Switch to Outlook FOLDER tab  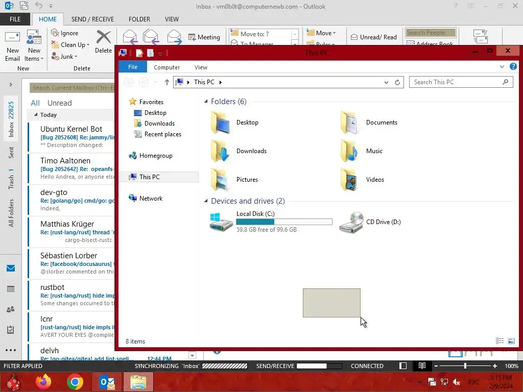coord(139,19)
